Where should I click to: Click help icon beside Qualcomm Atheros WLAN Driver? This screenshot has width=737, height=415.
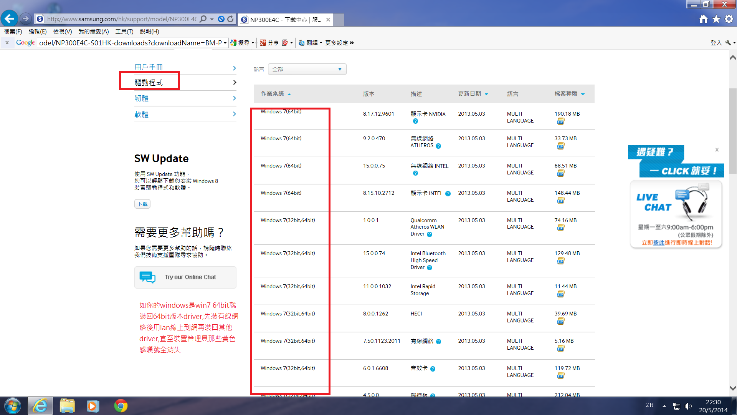(x=430, y=234)
